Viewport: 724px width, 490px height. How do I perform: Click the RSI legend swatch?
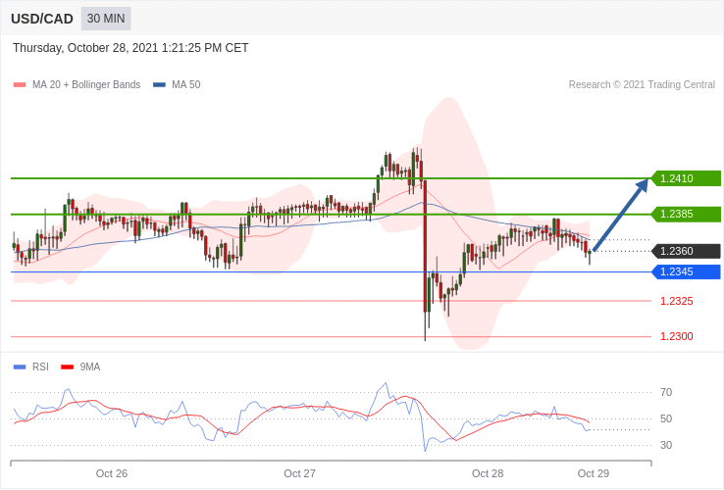[x=20, y=367]
